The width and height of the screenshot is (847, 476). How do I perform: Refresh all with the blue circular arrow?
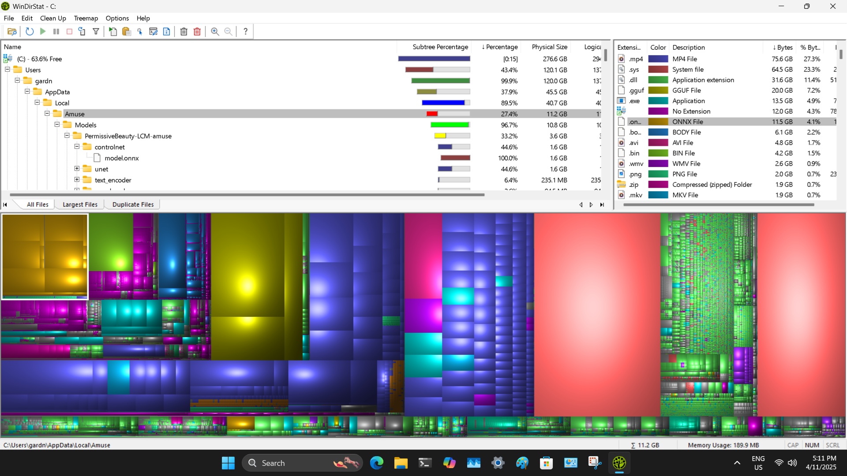[x=30, y=31]
